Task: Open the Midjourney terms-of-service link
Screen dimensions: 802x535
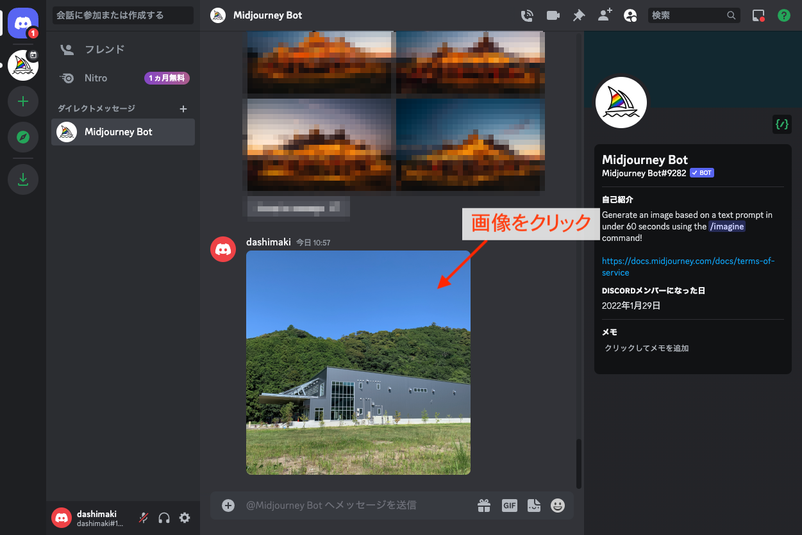Action: point(688,267)
